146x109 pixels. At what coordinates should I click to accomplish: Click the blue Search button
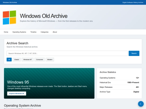pyautogui.click(x=134, y=53)
